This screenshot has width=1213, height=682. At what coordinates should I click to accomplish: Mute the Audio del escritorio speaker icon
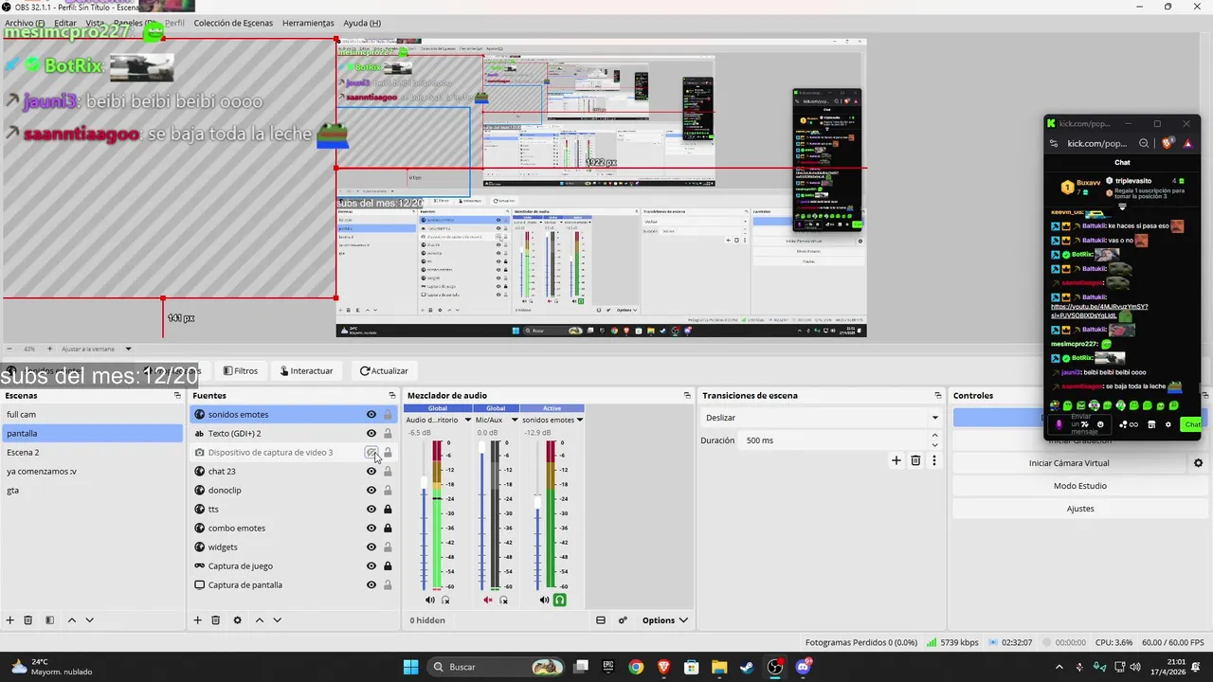(x=429, y=600)
